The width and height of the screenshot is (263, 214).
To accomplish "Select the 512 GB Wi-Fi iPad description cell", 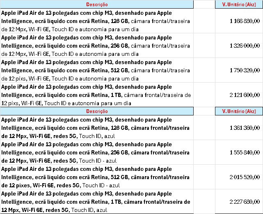I will [97, 70].
